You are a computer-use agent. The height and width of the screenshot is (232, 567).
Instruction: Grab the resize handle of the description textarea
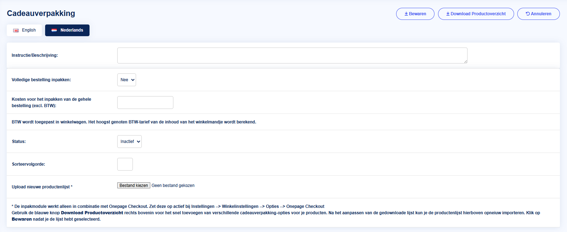point(465,61)
